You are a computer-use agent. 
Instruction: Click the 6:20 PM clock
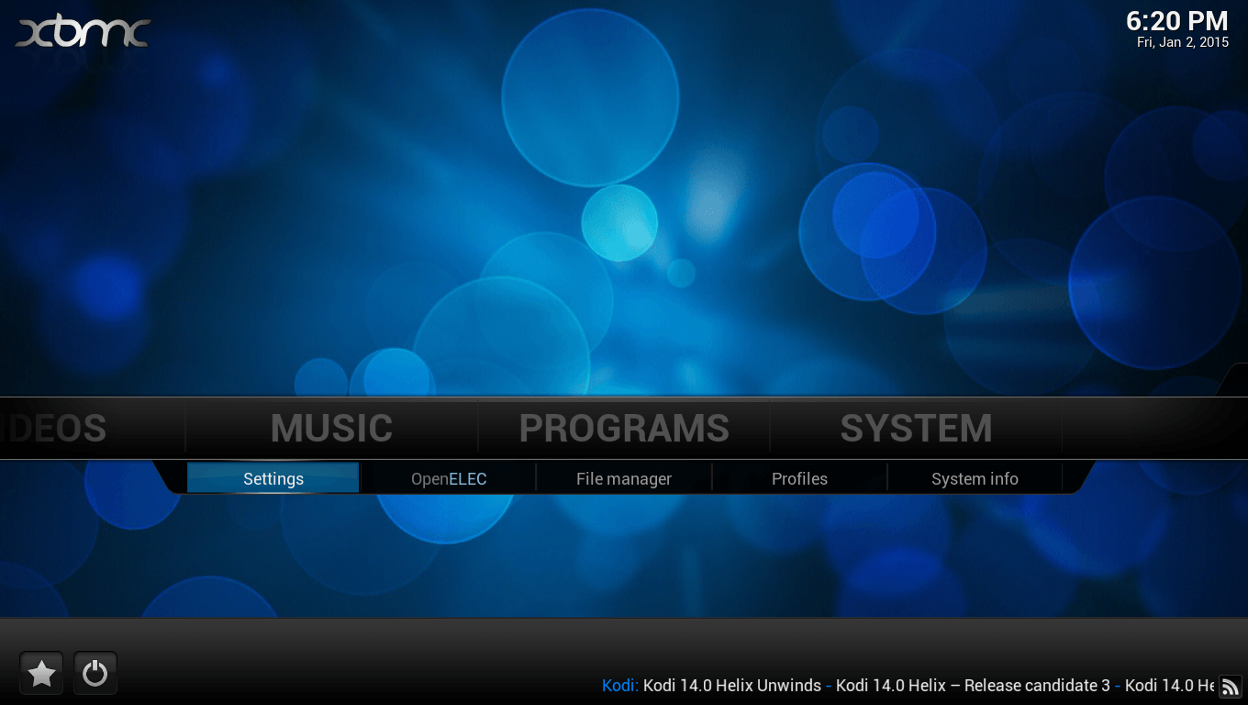pyautogui.click(x=1176, y=21)
